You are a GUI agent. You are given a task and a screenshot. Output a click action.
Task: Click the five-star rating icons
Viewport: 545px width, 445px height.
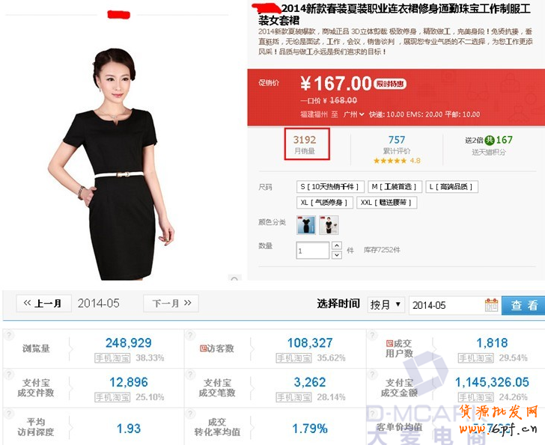390,161
